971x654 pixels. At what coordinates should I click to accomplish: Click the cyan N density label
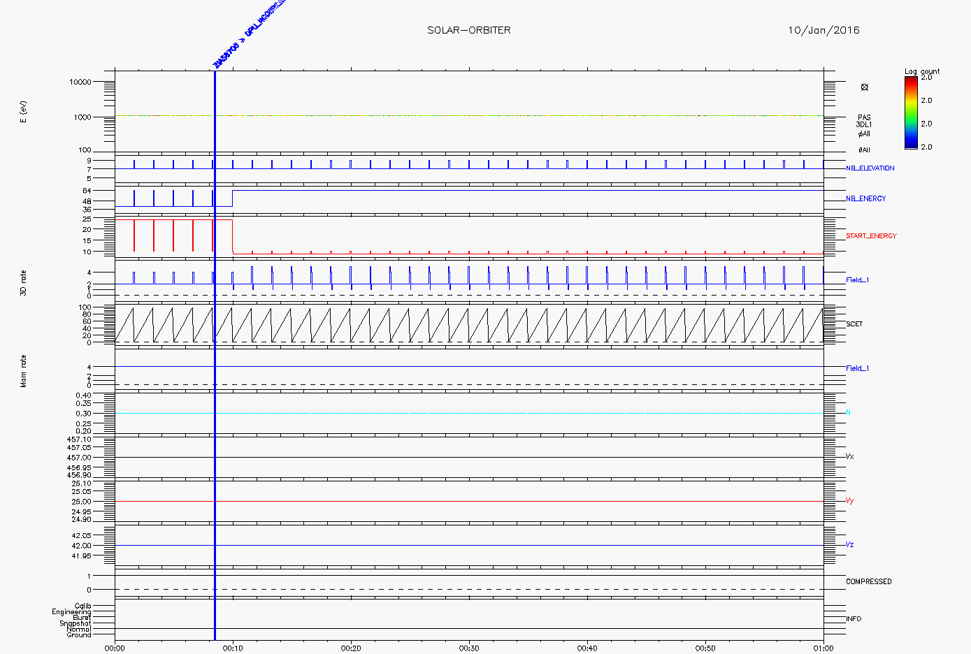[848, 413]
